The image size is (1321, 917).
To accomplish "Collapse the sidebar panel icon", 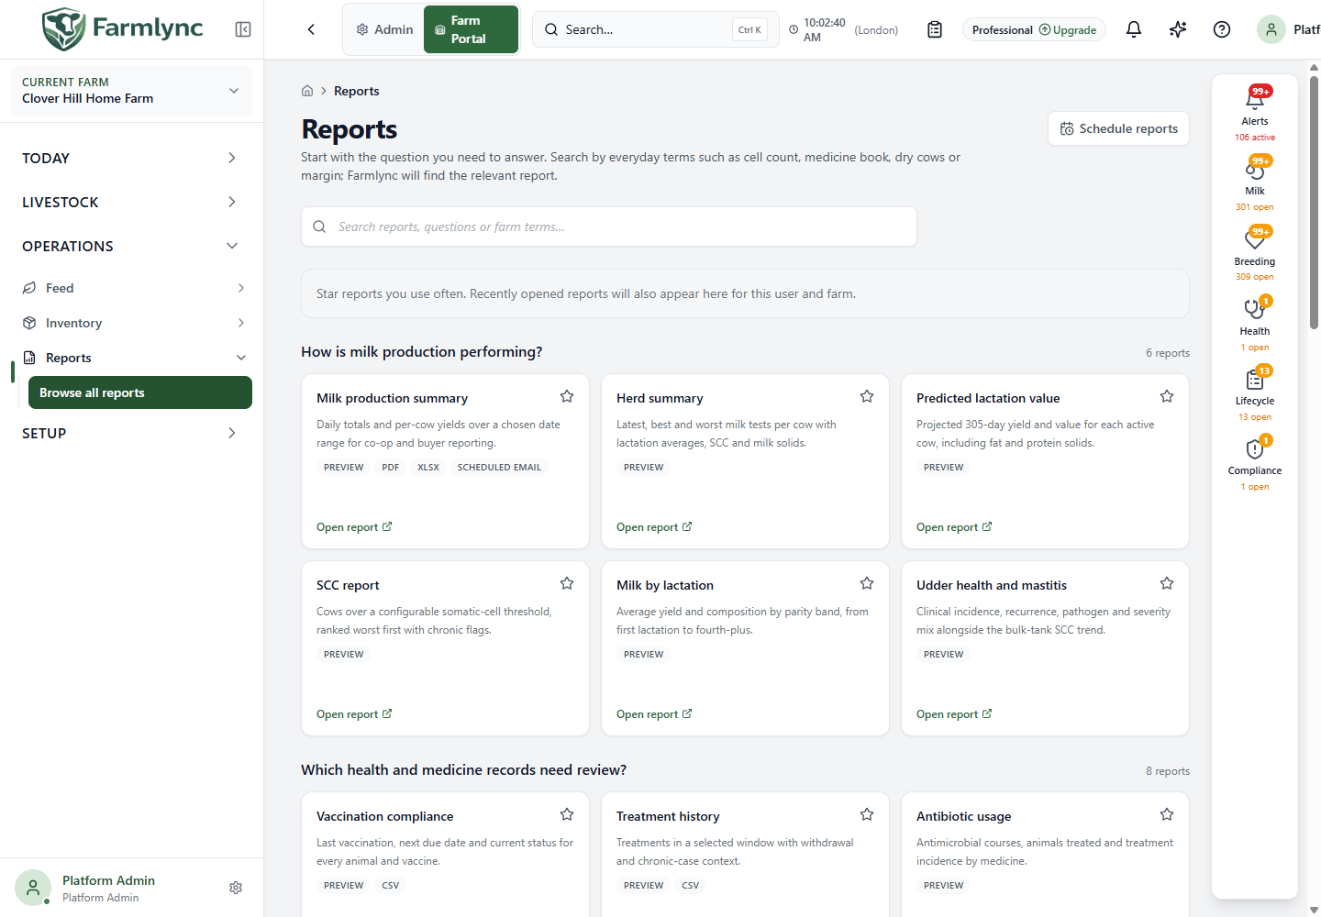I will (243, 29).
